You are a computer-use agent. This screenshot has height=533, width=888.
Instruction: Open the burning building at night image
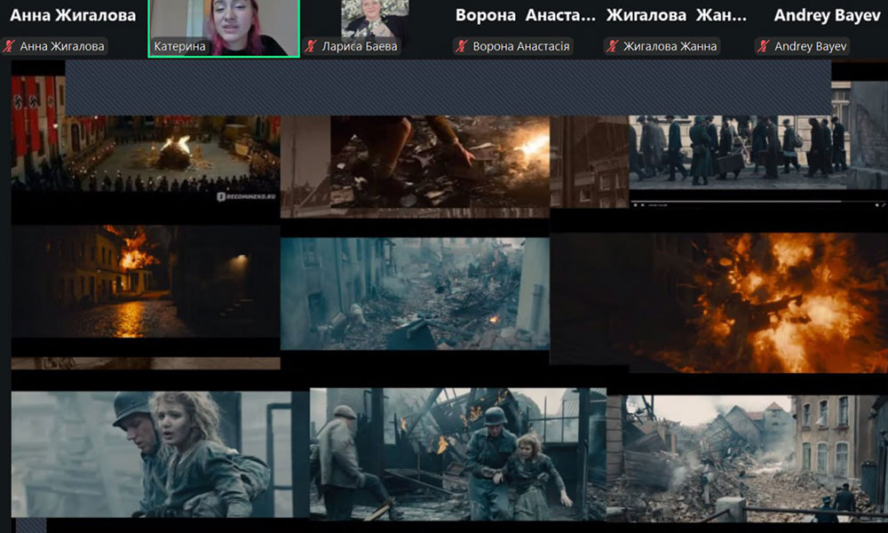pos(145,281)
